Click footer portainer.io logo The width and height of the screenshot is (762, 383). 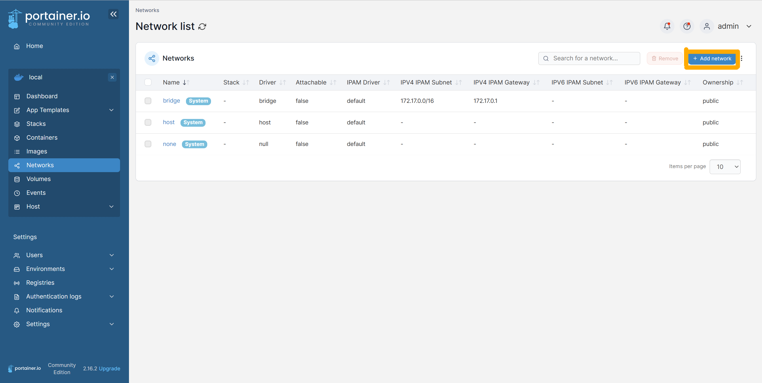[x=24, y=368]
